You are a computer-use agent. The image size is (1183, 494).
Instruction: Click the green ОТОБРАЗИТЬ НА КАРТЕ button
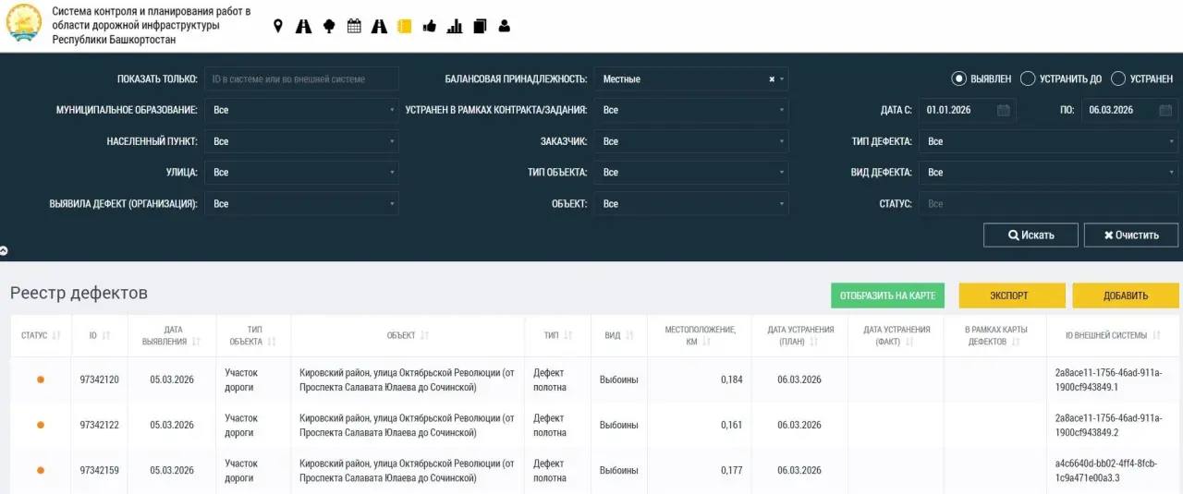pos(887,295)
